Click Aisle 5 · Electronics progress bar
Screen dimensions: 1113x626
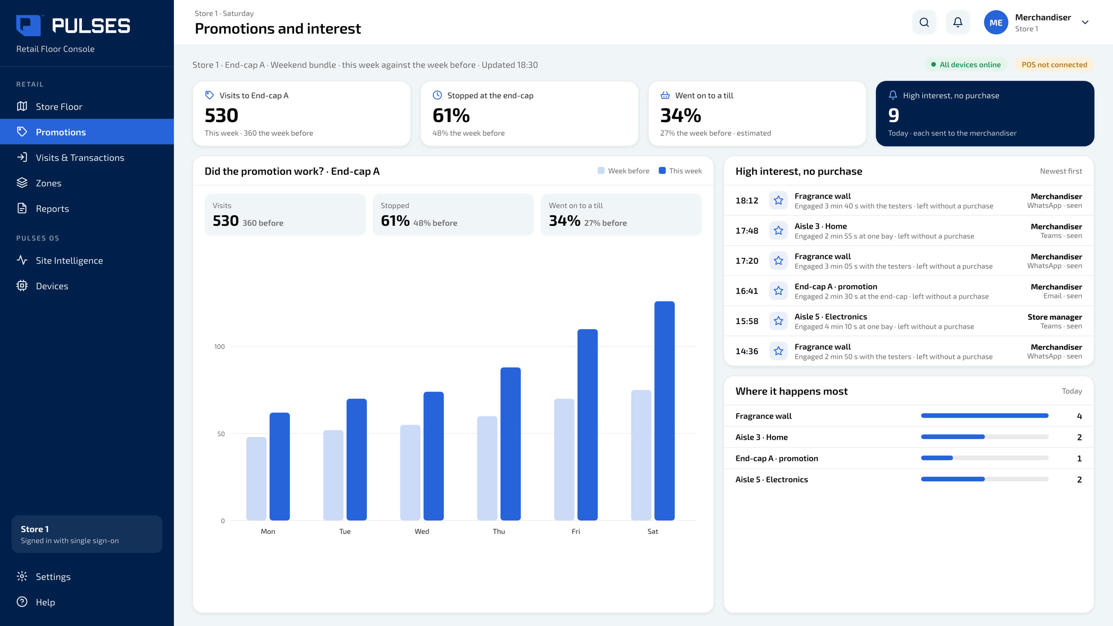[x=985, y=479]
